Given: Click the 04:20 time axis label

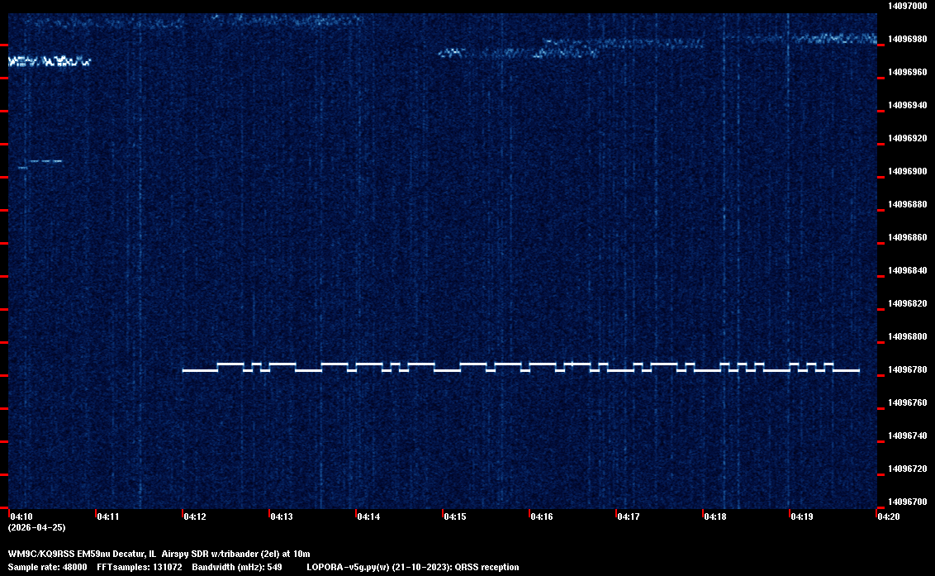Looking at the screenshot, I should point(889,516).
